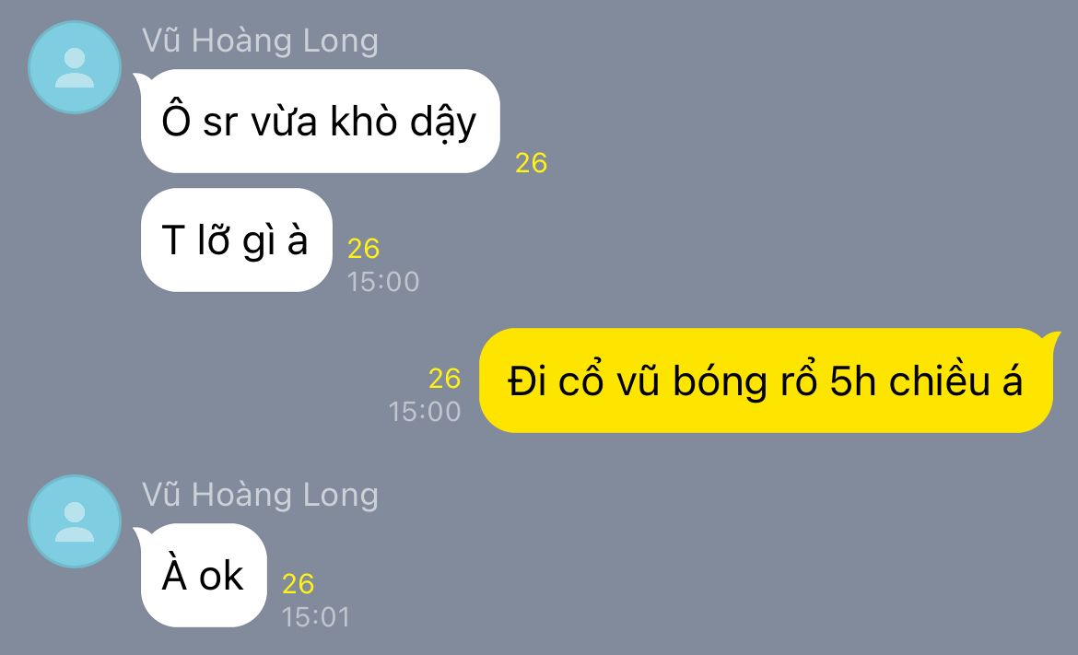Click the 15:00 timestamp beside the yellow message
This screenshot has height=655, width=1078.
coord(424,412)
